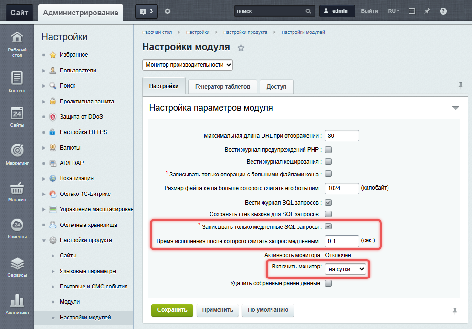The width and height of the screenshot is (472, 329).
Task: Click the Сохранить button
Action: [172, 310]
